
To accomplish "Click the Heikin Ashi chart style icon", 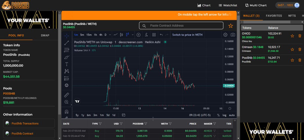I will (127, 35).
